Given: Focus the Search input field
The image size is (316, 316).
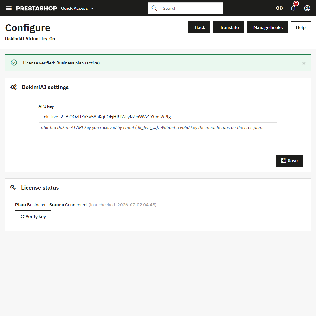Looking at the screenshot, I should pyautogui.click(x=185, y=8).
